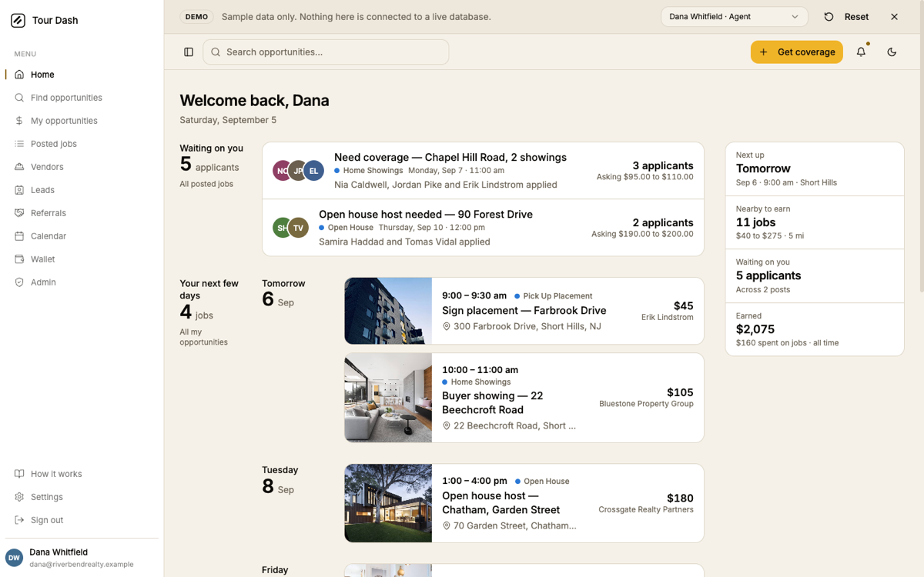The image size is (924, 577).
Task: Click the DEMO badge in banner
Action: pos(197,17)
